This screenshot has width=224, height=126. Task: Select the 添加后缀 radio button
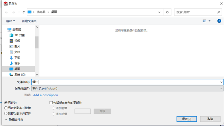[x=53, y=114]
